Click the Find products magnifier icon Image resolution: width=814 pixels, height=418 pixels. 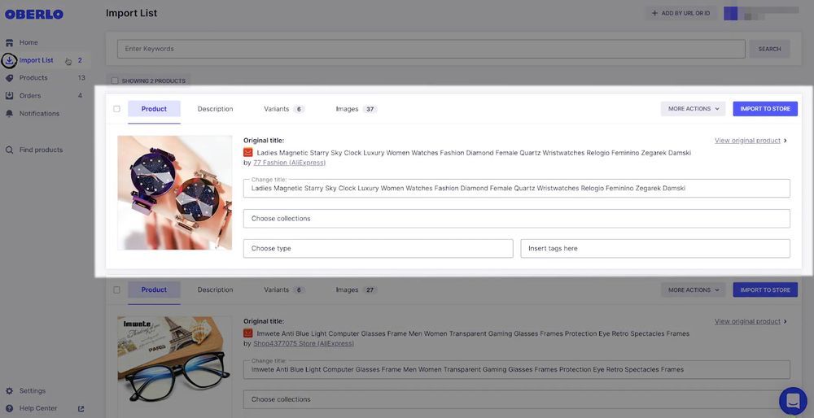coord(9,150)
